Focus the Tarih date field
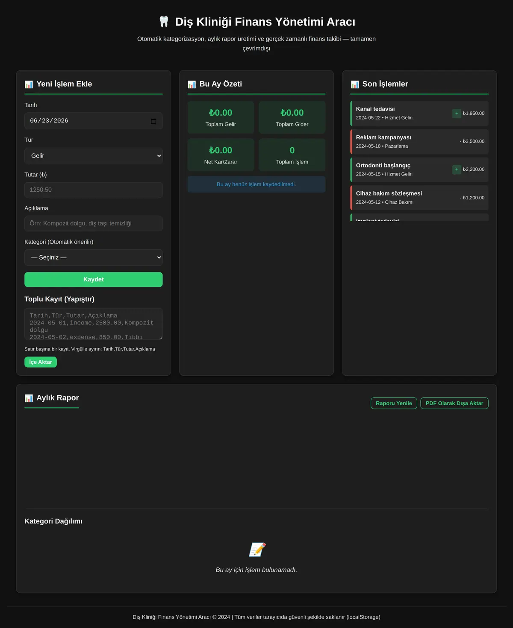Viewport: 513px width, 628px height. [94, 121]
